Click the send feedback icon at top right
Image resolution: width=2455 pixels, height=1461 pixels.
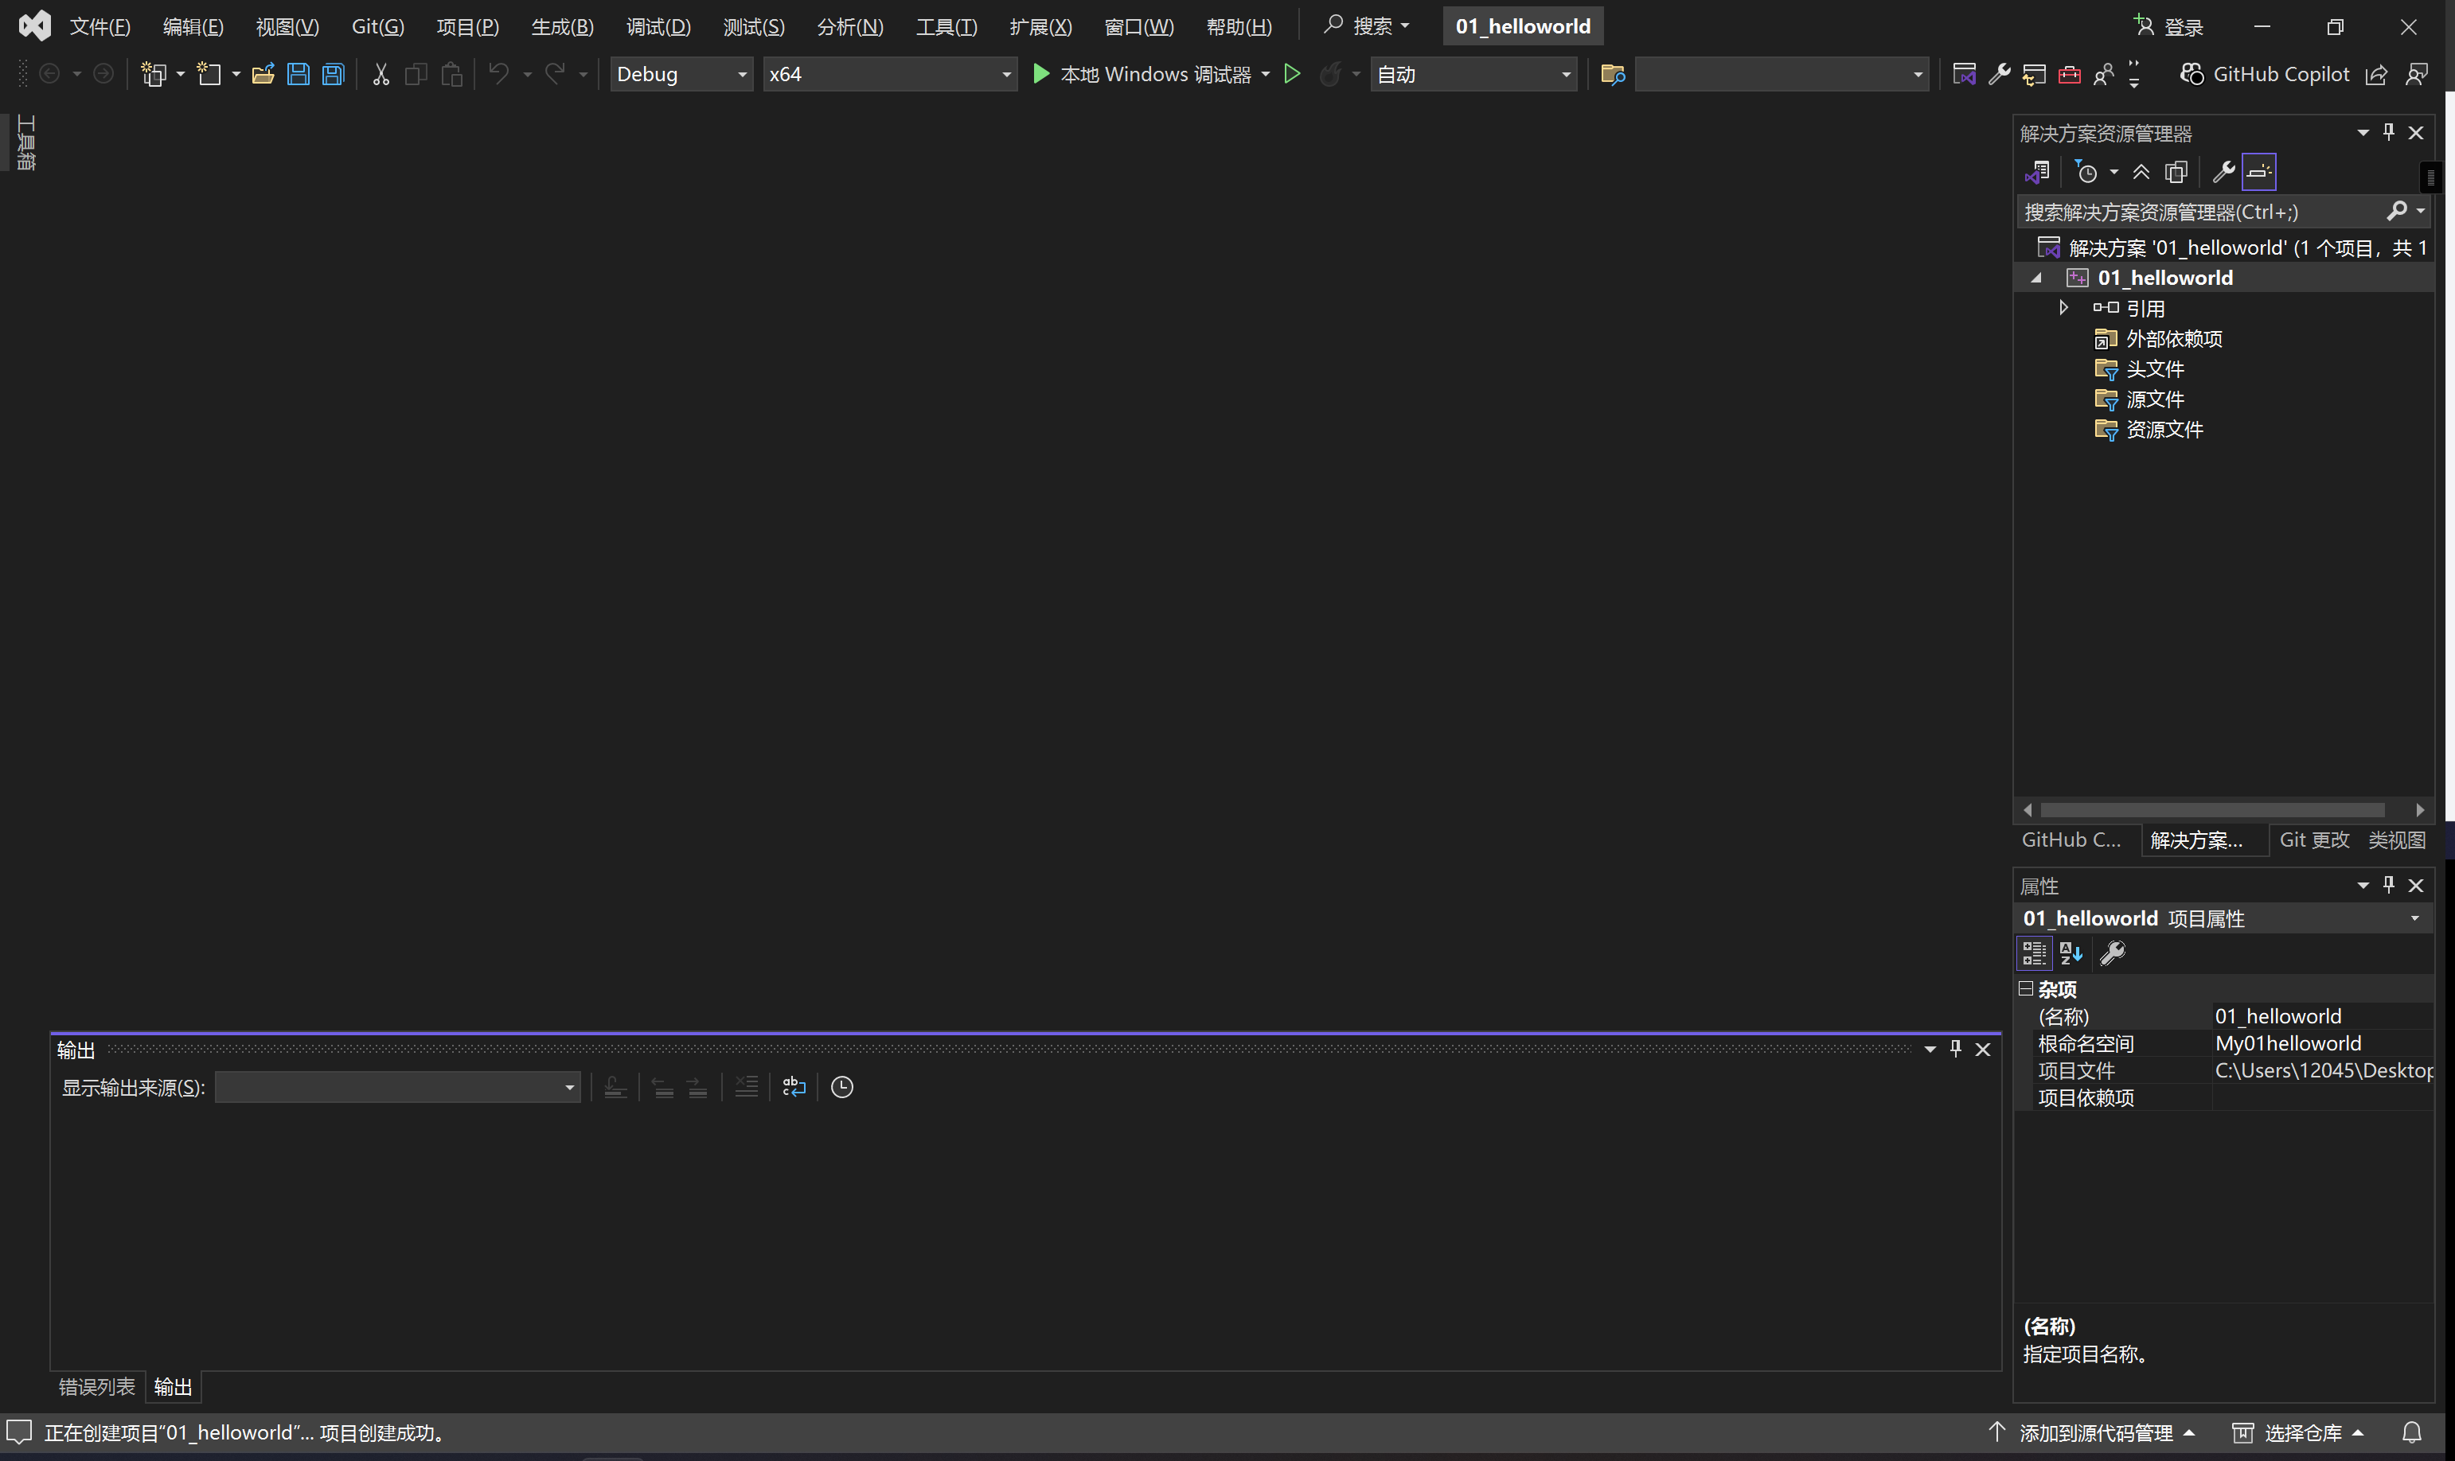click(x=2418, y=74)
